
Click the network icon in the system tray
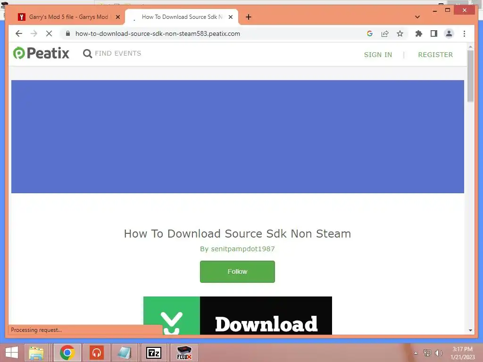427,353
